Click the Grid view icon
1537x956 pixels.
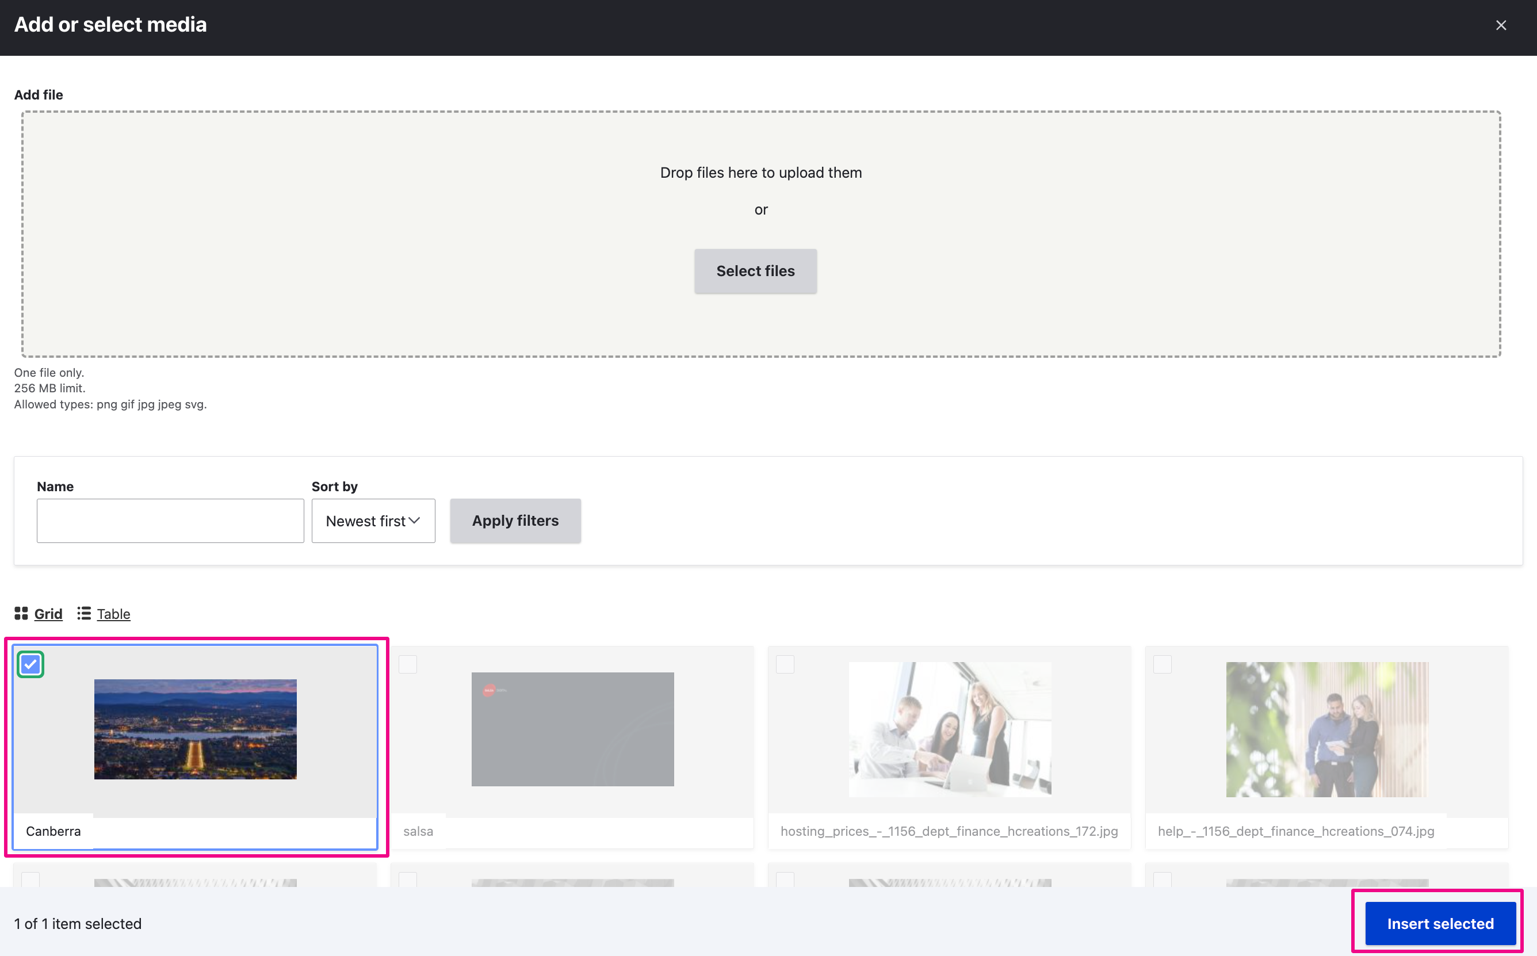click(21, 613)
